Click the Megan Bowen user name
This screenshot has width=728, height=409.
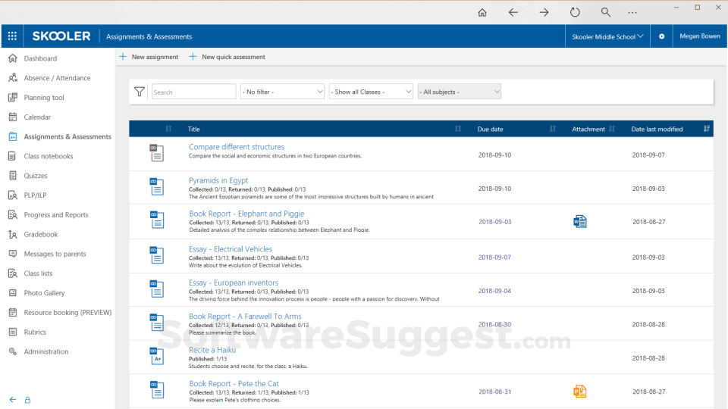tap(700, 36)
